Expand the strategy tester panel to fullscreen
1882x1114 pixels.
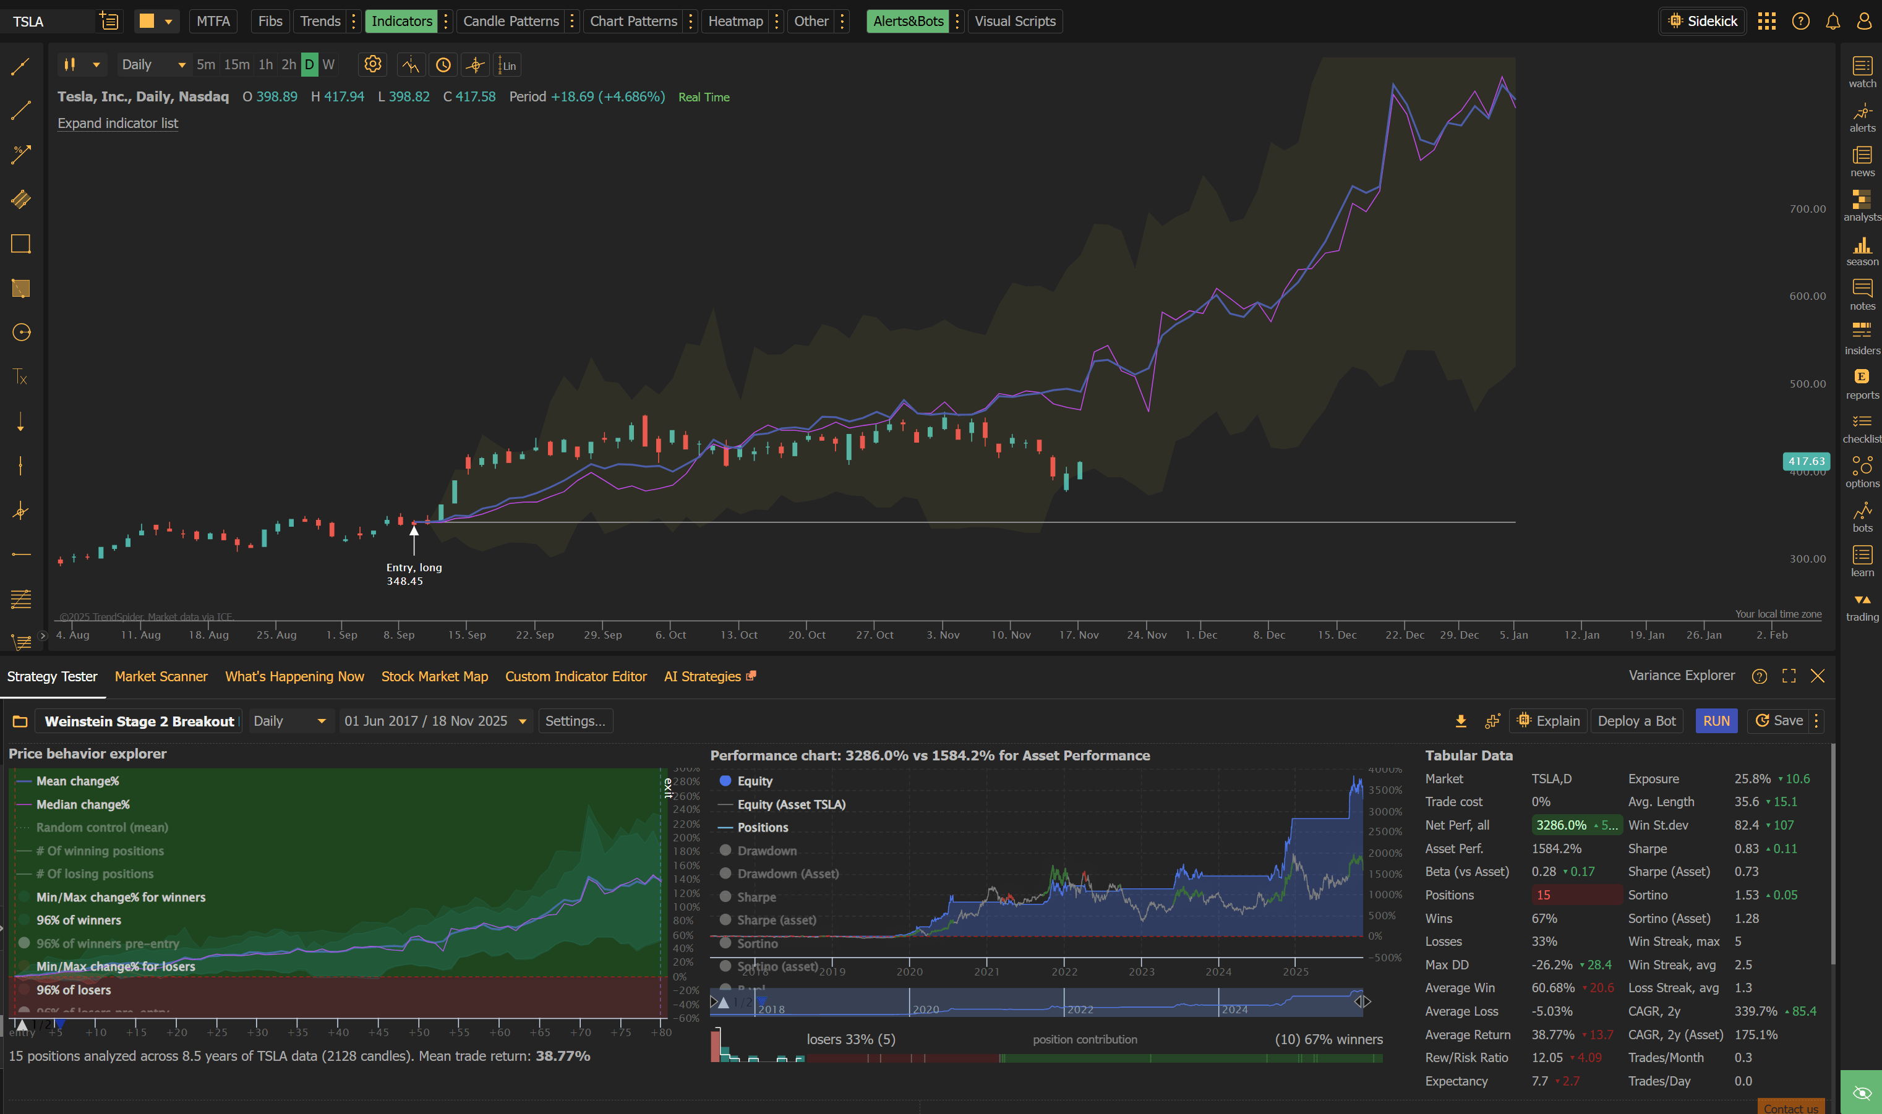pyautogui.click(x=1788, y=676)
